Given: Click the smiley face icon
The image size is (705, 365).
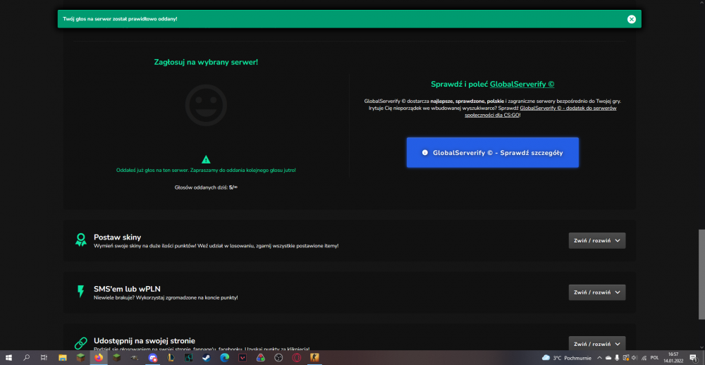Looking at the screenshot, I should click(x=206, y=105).
